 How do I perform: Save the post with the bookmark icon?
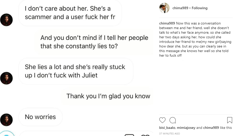click(229, 120)
